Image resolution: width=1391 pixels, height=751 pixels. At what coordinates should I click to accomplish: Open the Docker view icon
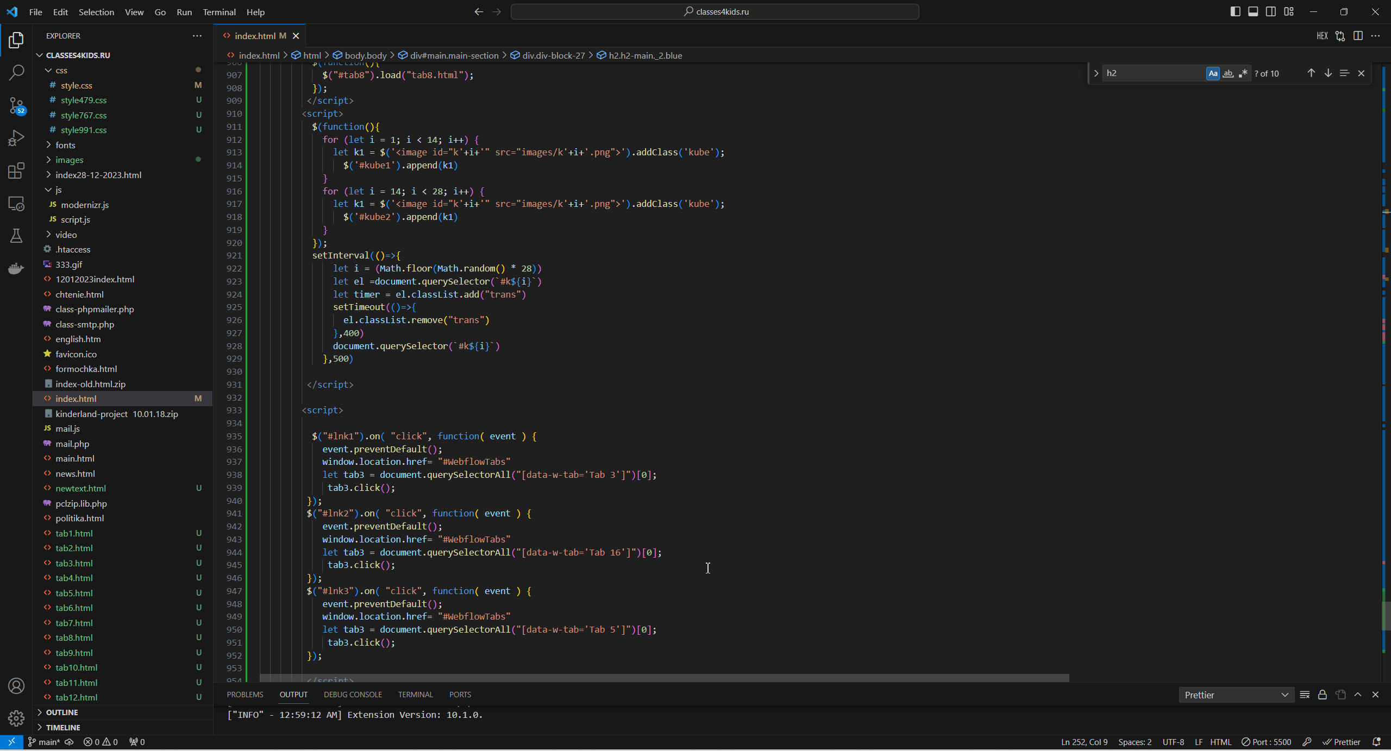tap(16, 268)
